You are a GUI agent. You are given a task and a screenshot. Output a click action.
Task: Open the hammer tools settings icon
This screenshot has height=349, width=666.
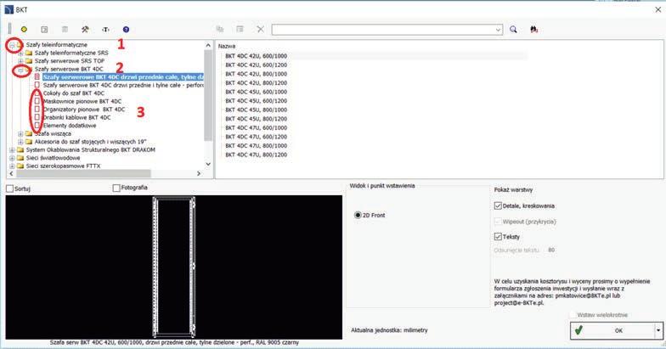(85, 29)
